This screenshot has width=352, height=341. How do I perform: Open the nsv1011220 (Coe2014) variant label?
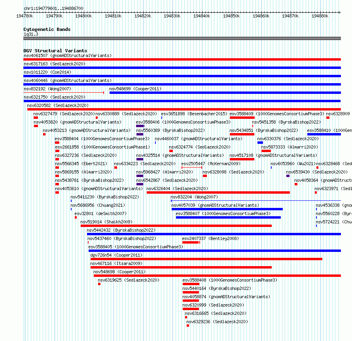47,72
